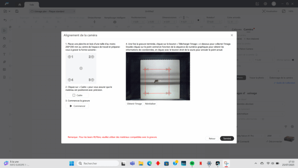This screenshot has width=298, height=168.
Task: Close the Alignement de la caméra dialog
Action: point(232,35)
